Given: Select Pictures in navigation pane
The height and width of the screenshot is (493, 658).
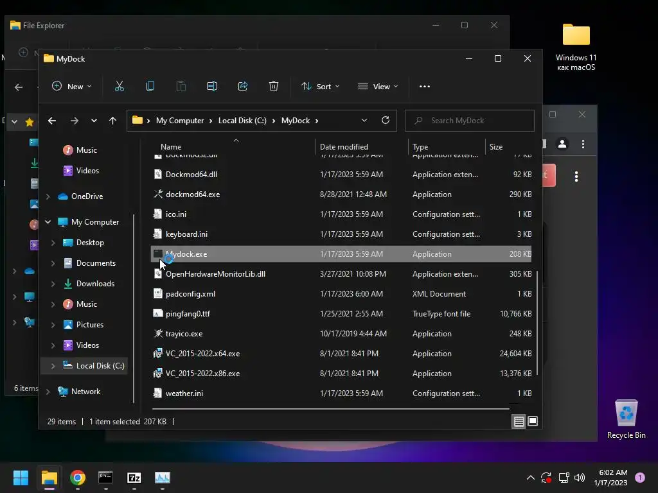Looking at the screenshot, I should click(x=90, y=324).
